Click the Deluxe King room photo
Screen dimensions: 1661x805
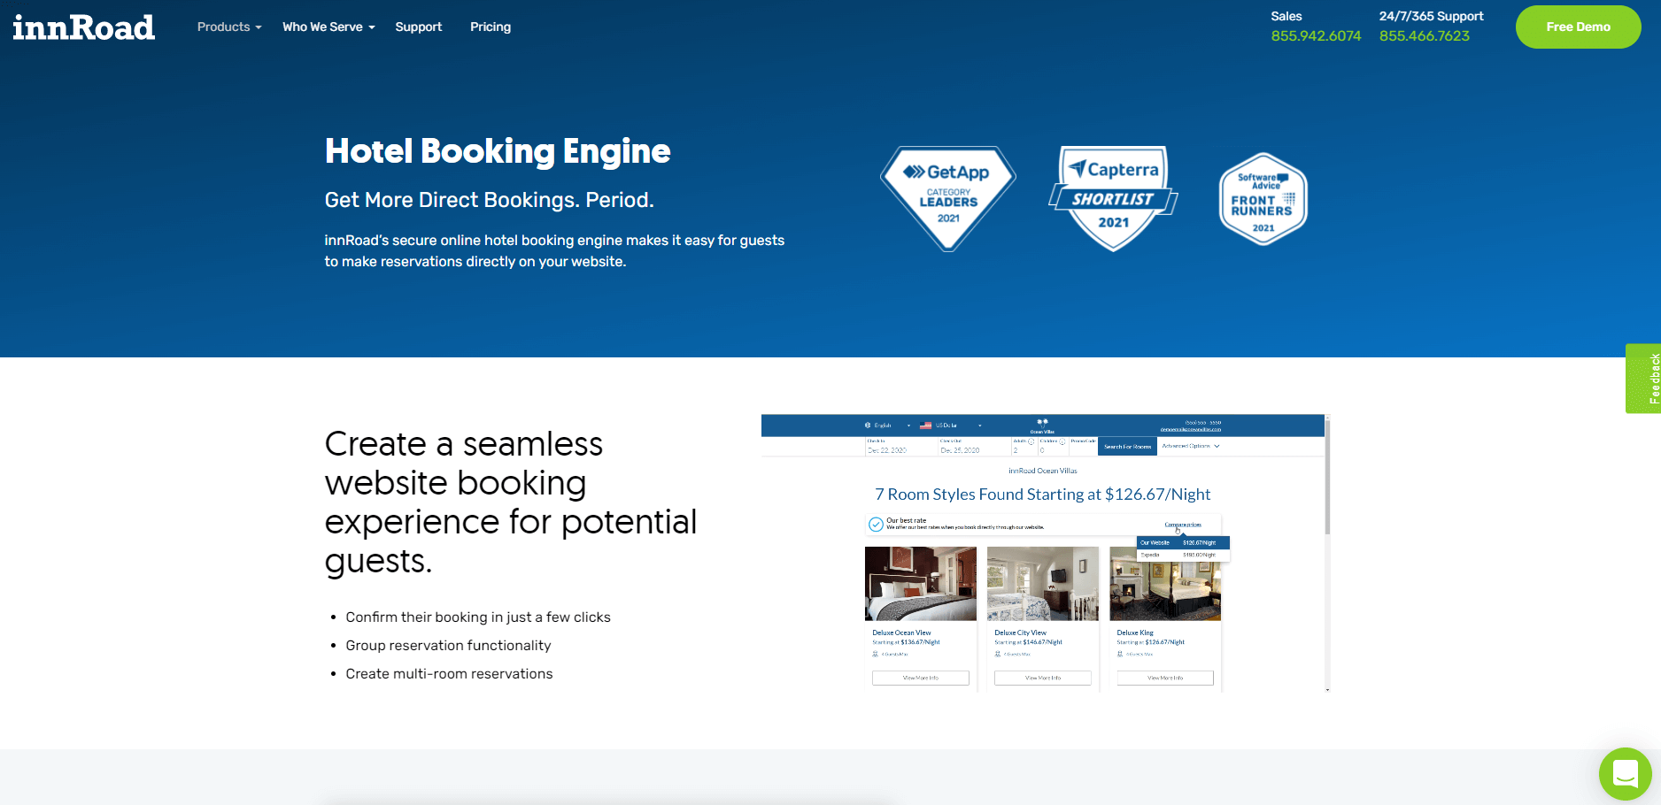1165,584
